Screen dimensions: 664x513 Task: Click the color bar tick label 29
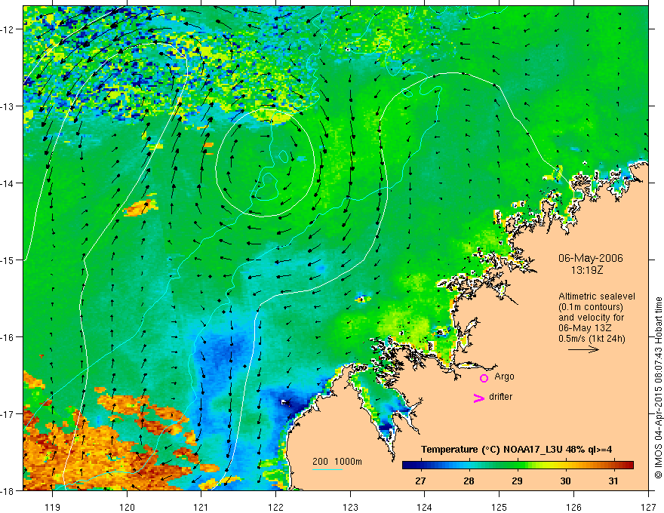tap(517, 481)
